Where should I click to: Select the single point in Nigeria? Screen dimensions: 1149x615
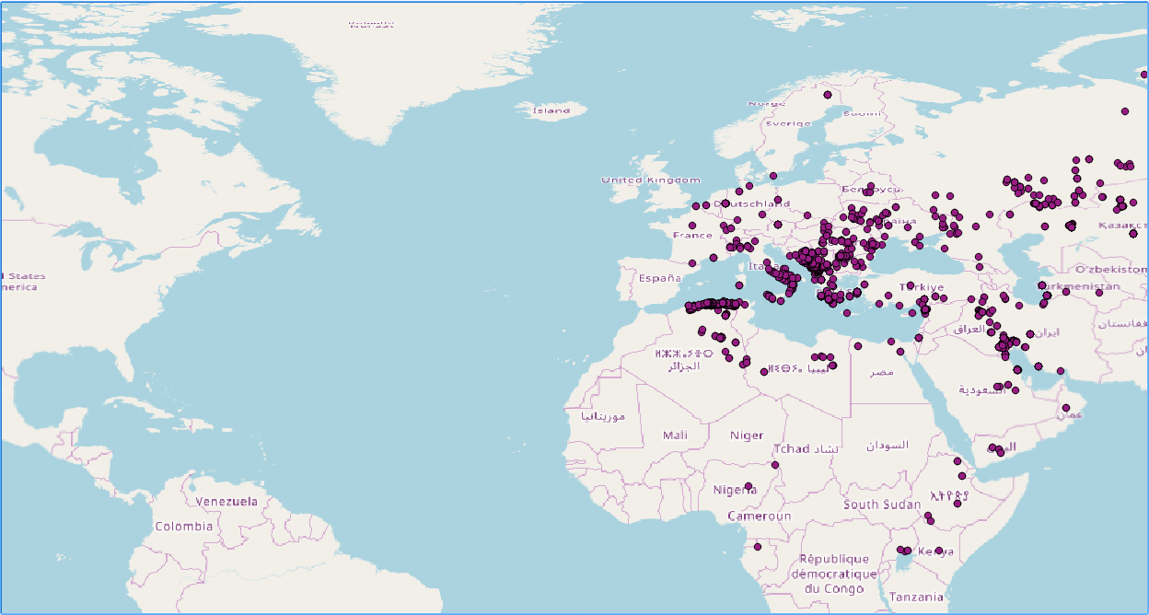coord(749,486)
